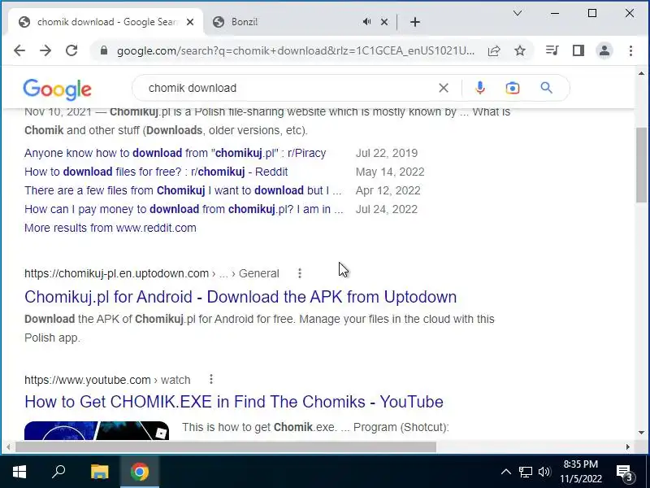Click the horizontal scroll right arrow

(x=628, y=447)
